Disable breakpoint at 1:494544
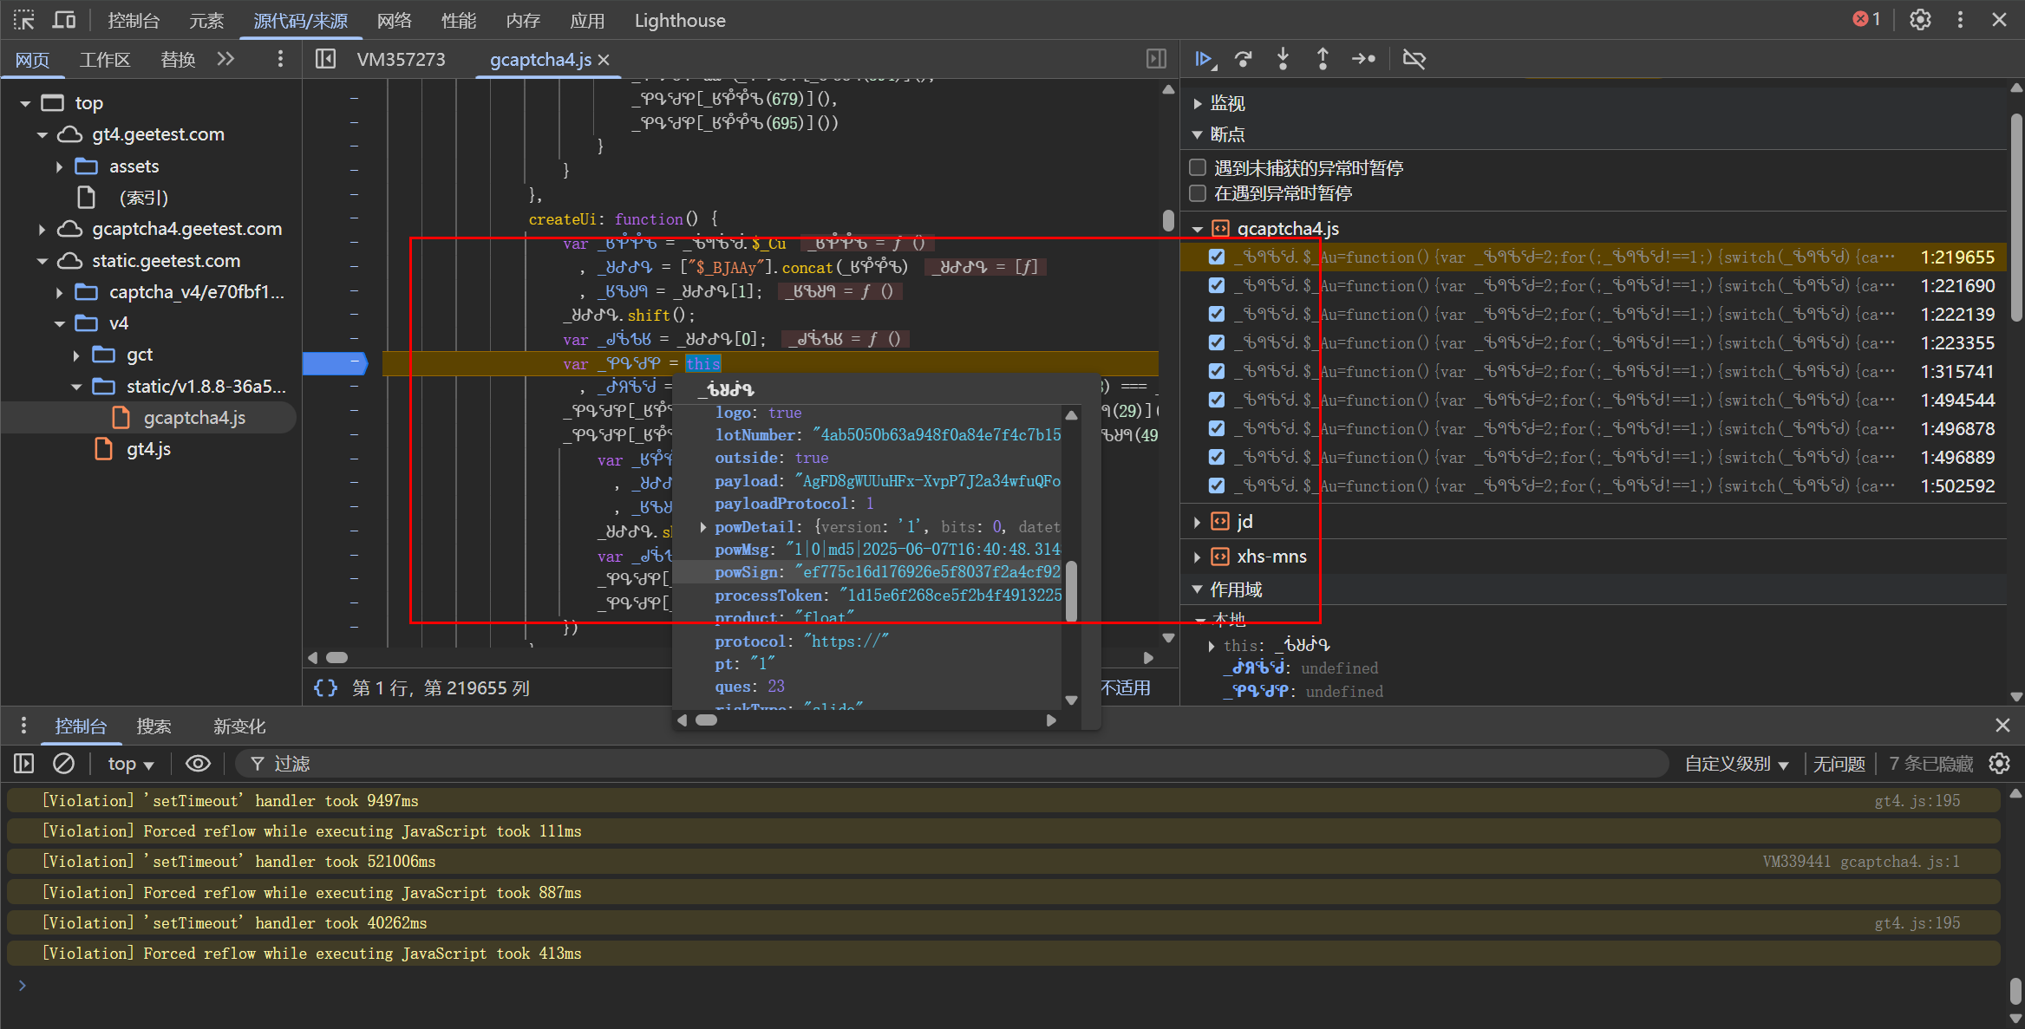This screenshot has width=2025, height=1029. click(x=1217, y=400)
